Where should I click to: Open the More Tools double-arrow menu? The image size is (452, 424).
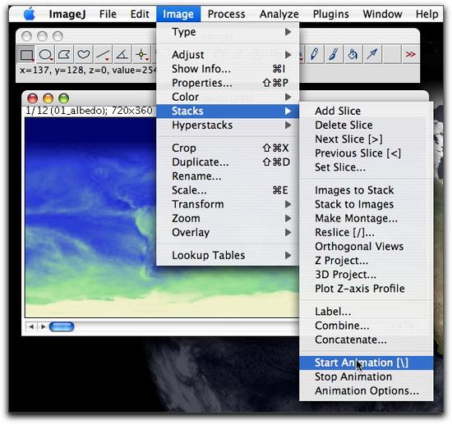pyautogui.click(x=410, y=54)
